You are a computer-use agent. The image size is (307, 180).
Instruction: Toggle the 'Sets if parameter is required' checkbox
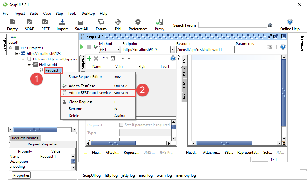point(121,125)
